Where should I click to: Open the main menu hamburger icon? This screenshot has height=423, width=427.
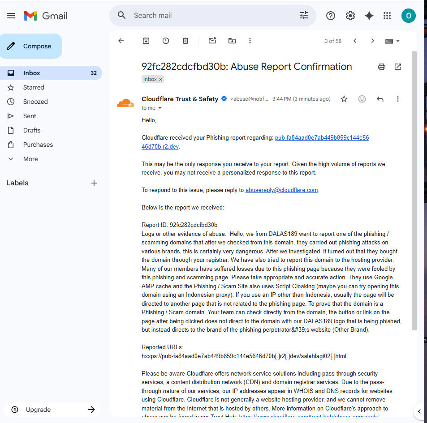pos(11,16)
